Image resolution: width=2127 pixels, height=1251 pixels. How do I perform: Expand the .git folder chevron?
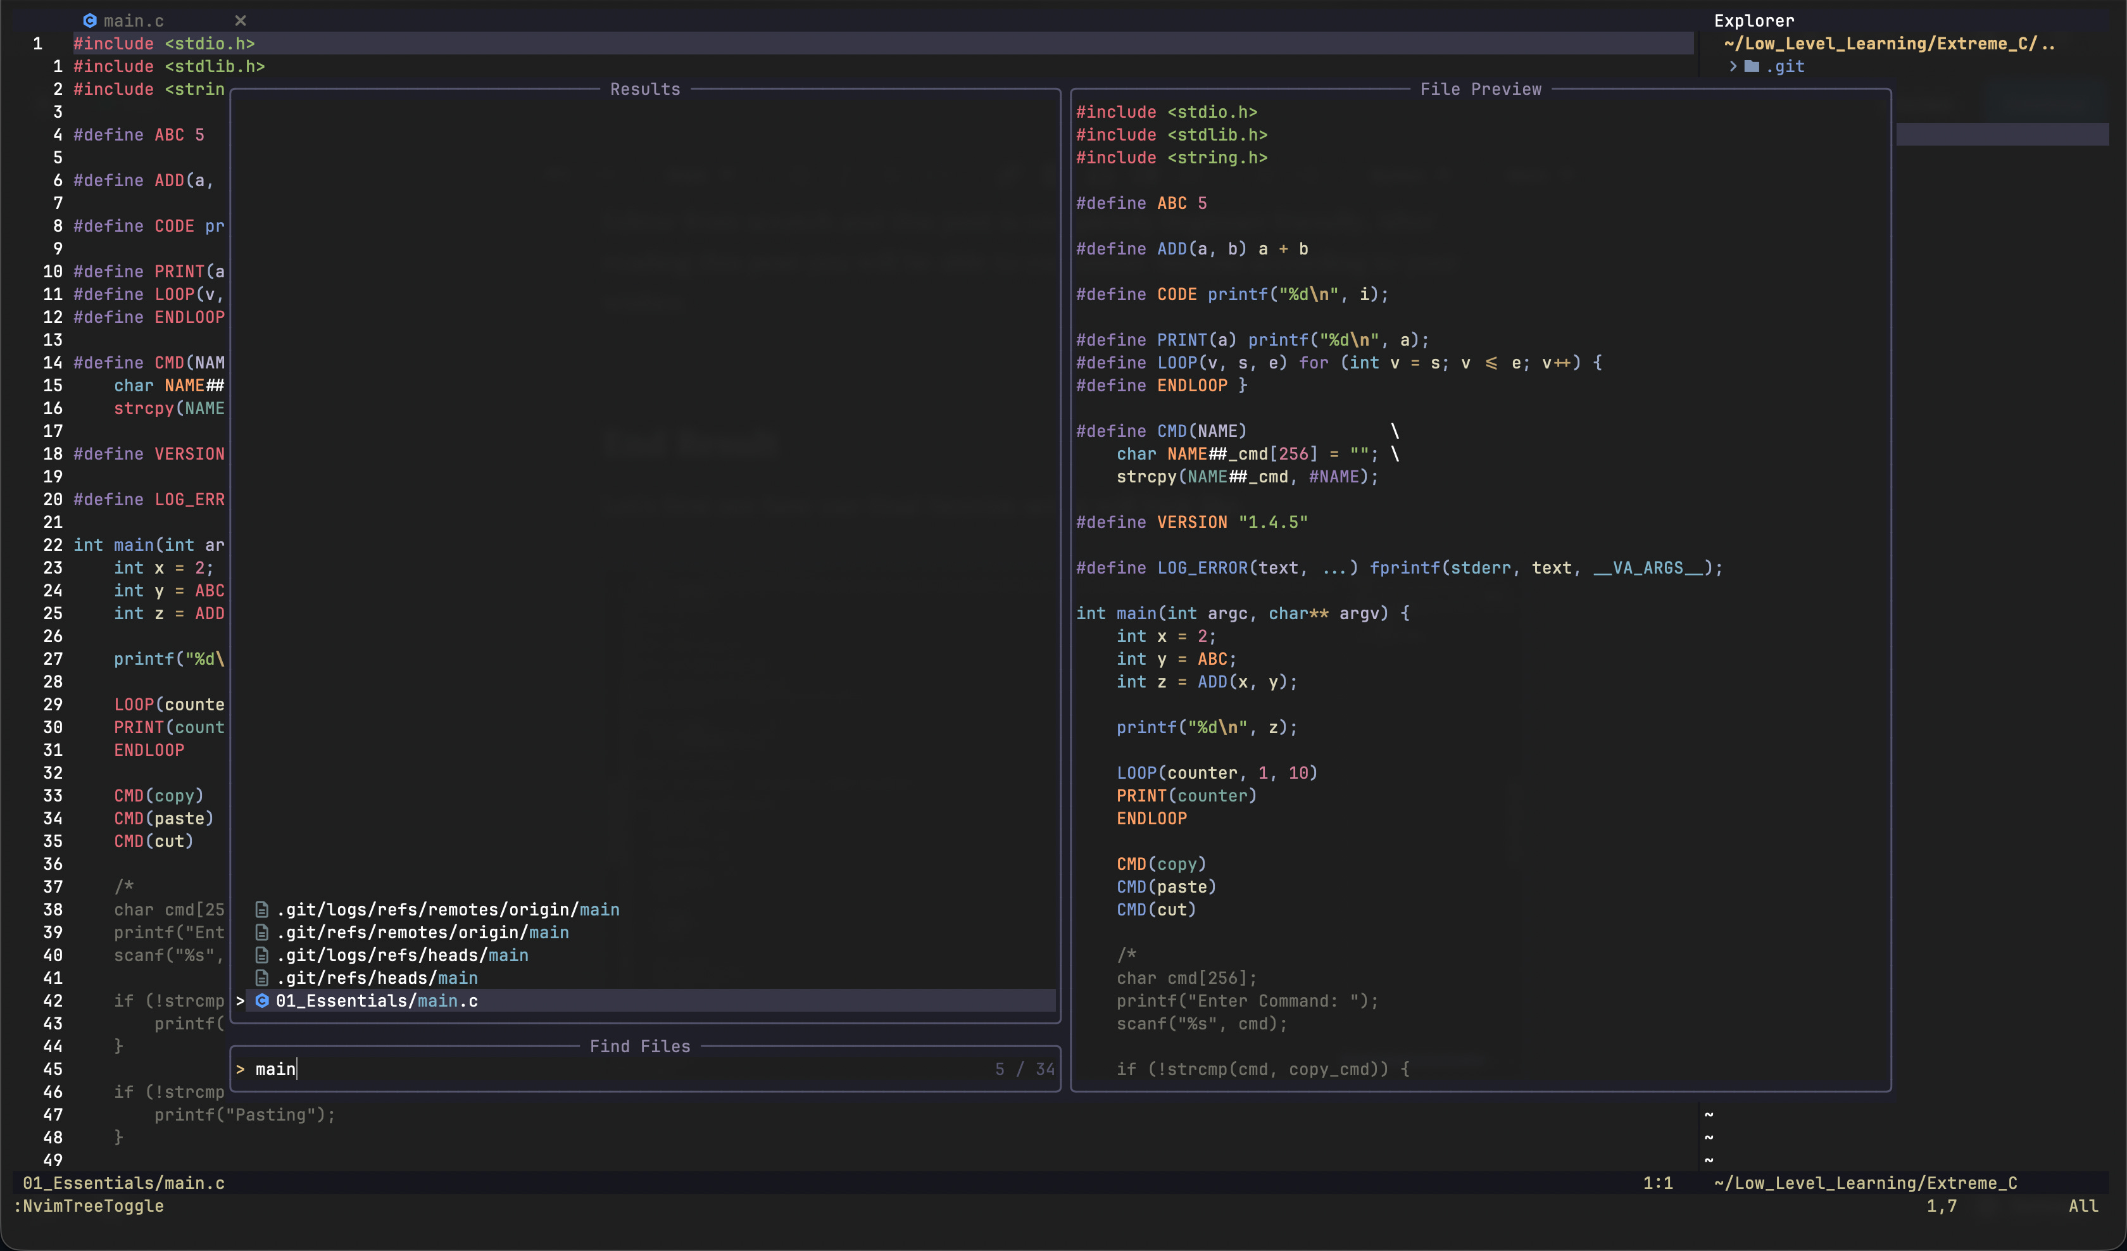pyautogui.click(x=1733, y=66)
